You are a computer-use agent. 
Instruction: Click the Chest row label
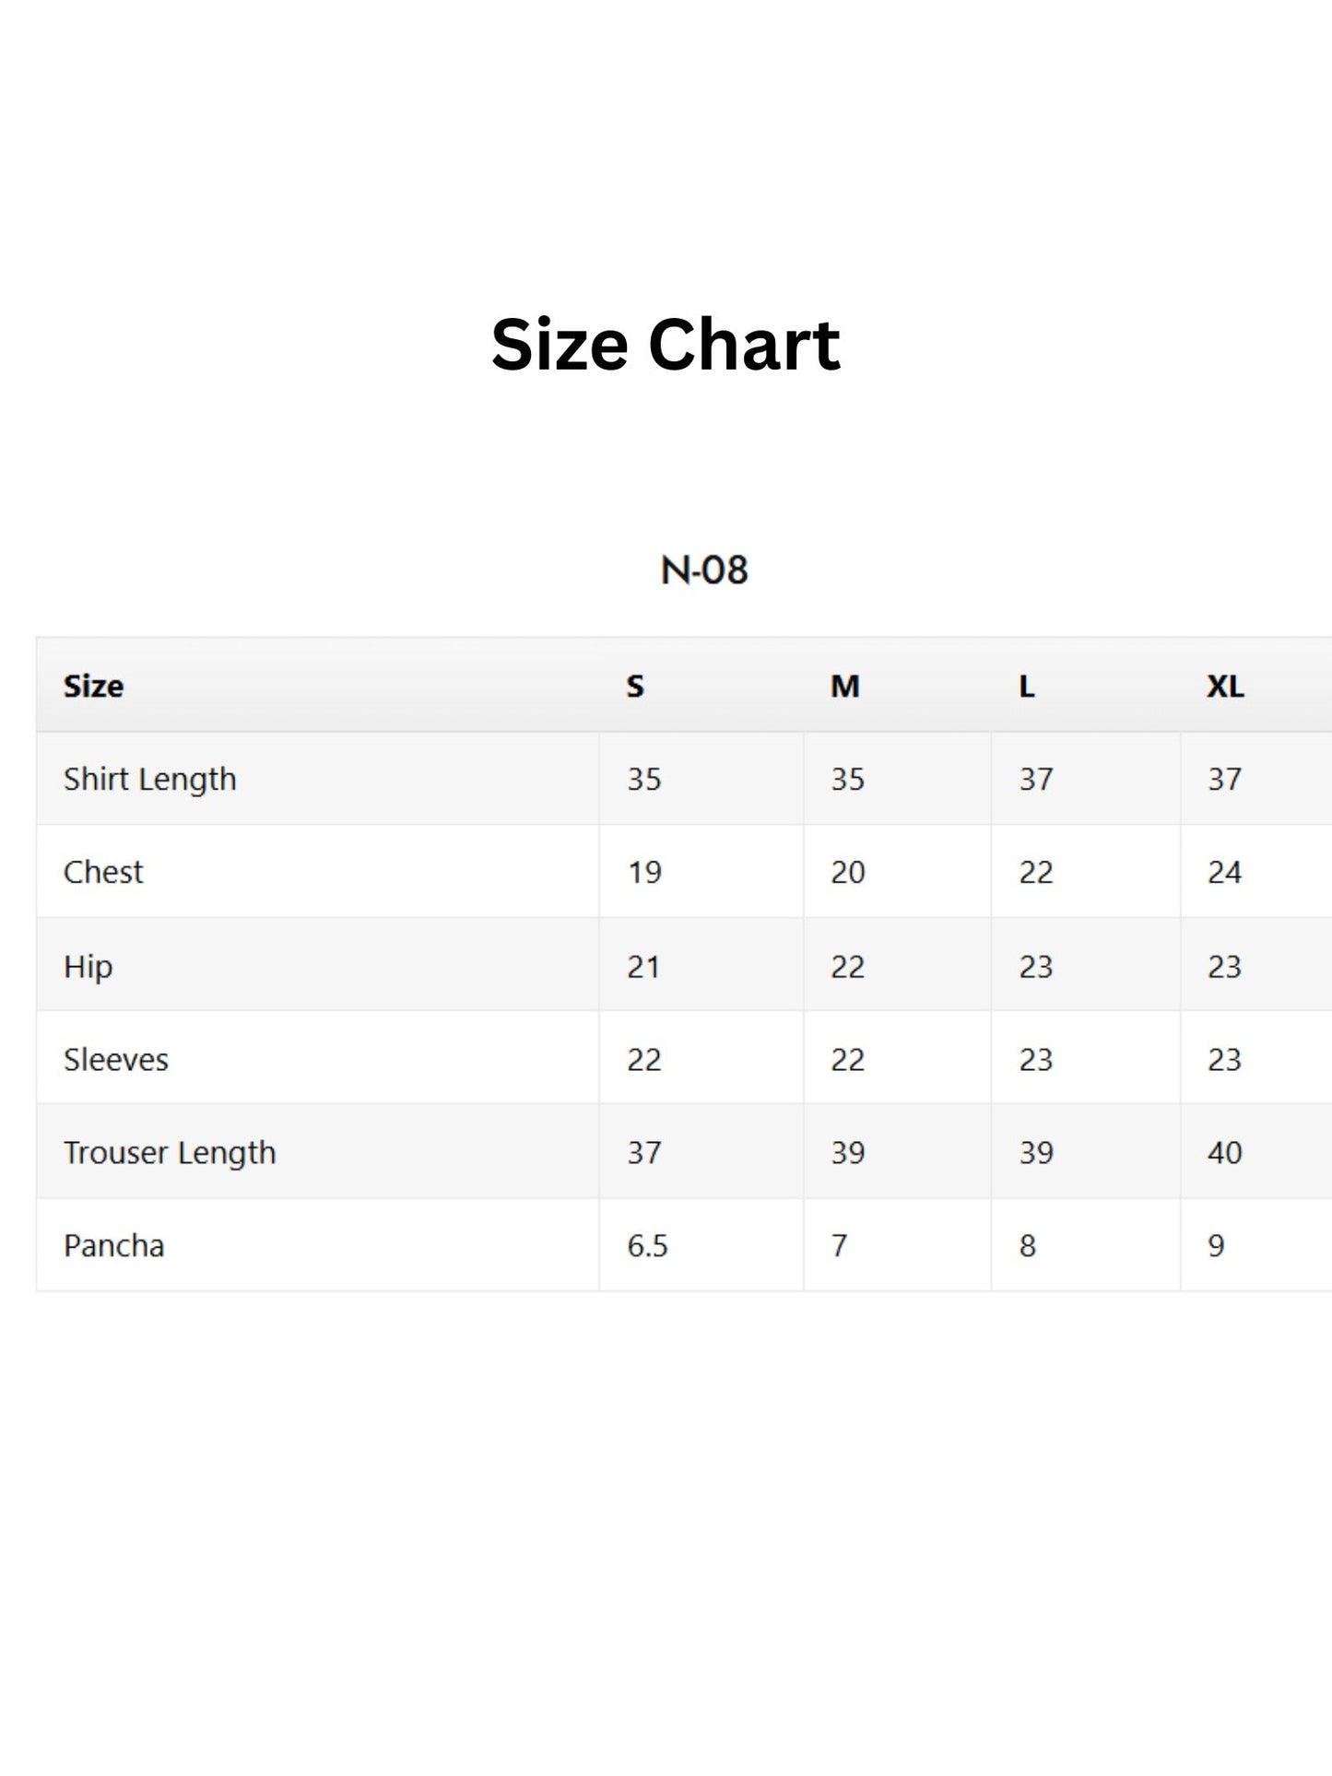pos(103,872)
